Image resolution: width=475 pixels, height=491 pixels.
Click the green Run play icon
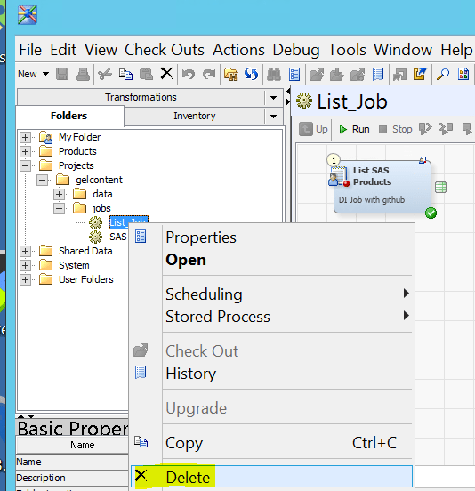pos(343,129)
